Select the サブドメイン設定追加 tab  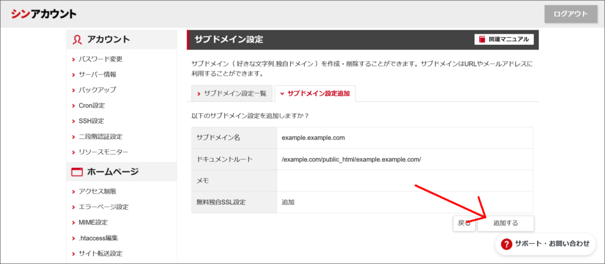point(315,93)
